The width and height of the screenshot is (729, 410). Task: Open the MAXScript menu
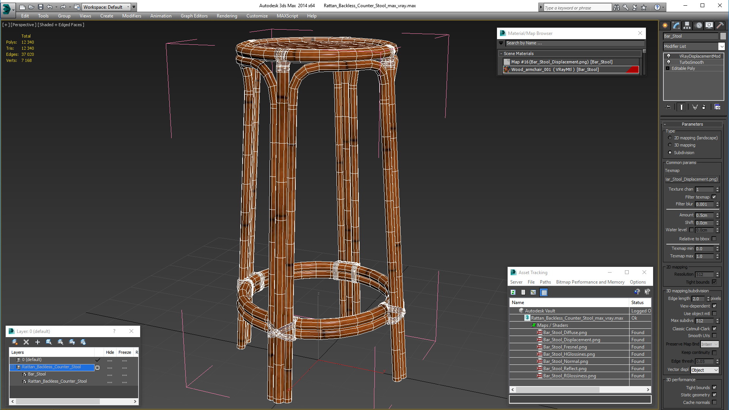click(x=287, y=16)
